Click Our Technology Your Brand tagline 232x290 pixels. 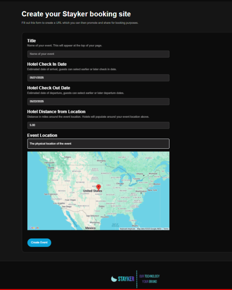point(150,279)
